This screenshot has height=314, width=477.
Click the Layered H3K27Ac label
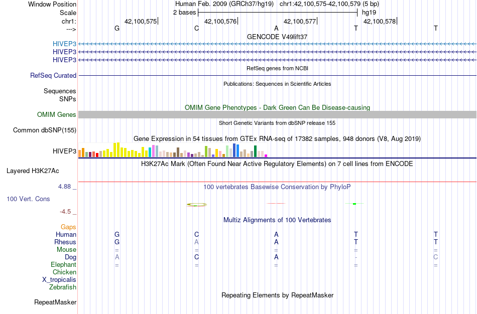(33, 171)
